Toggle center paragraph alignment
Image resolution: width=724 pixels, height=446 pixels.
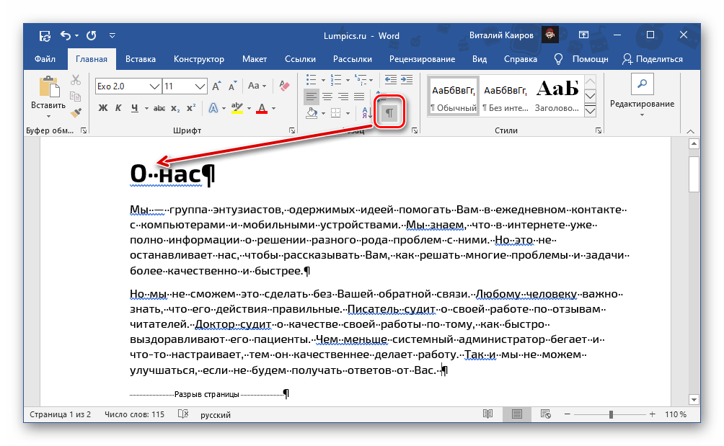click(327, 97)
